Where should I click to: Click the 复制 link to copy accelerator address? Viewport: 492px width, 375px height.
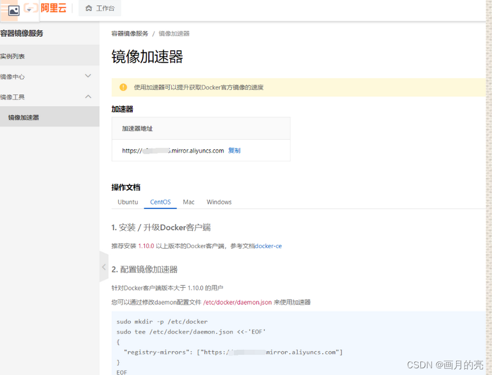click(x=235, y=150)
